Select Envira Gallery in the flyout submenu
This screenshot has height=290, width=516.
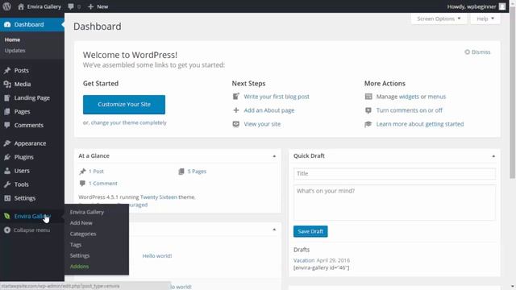coord(87,212)
